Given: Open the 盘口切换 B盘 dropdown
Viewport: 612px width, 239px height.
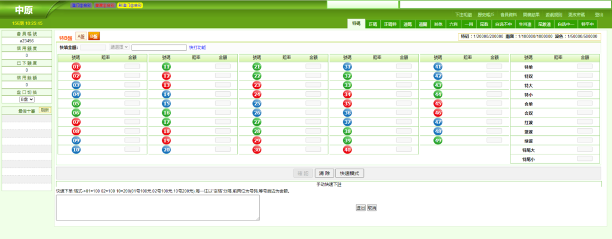Looking at the screenshot, I should (x=26, y=100).
